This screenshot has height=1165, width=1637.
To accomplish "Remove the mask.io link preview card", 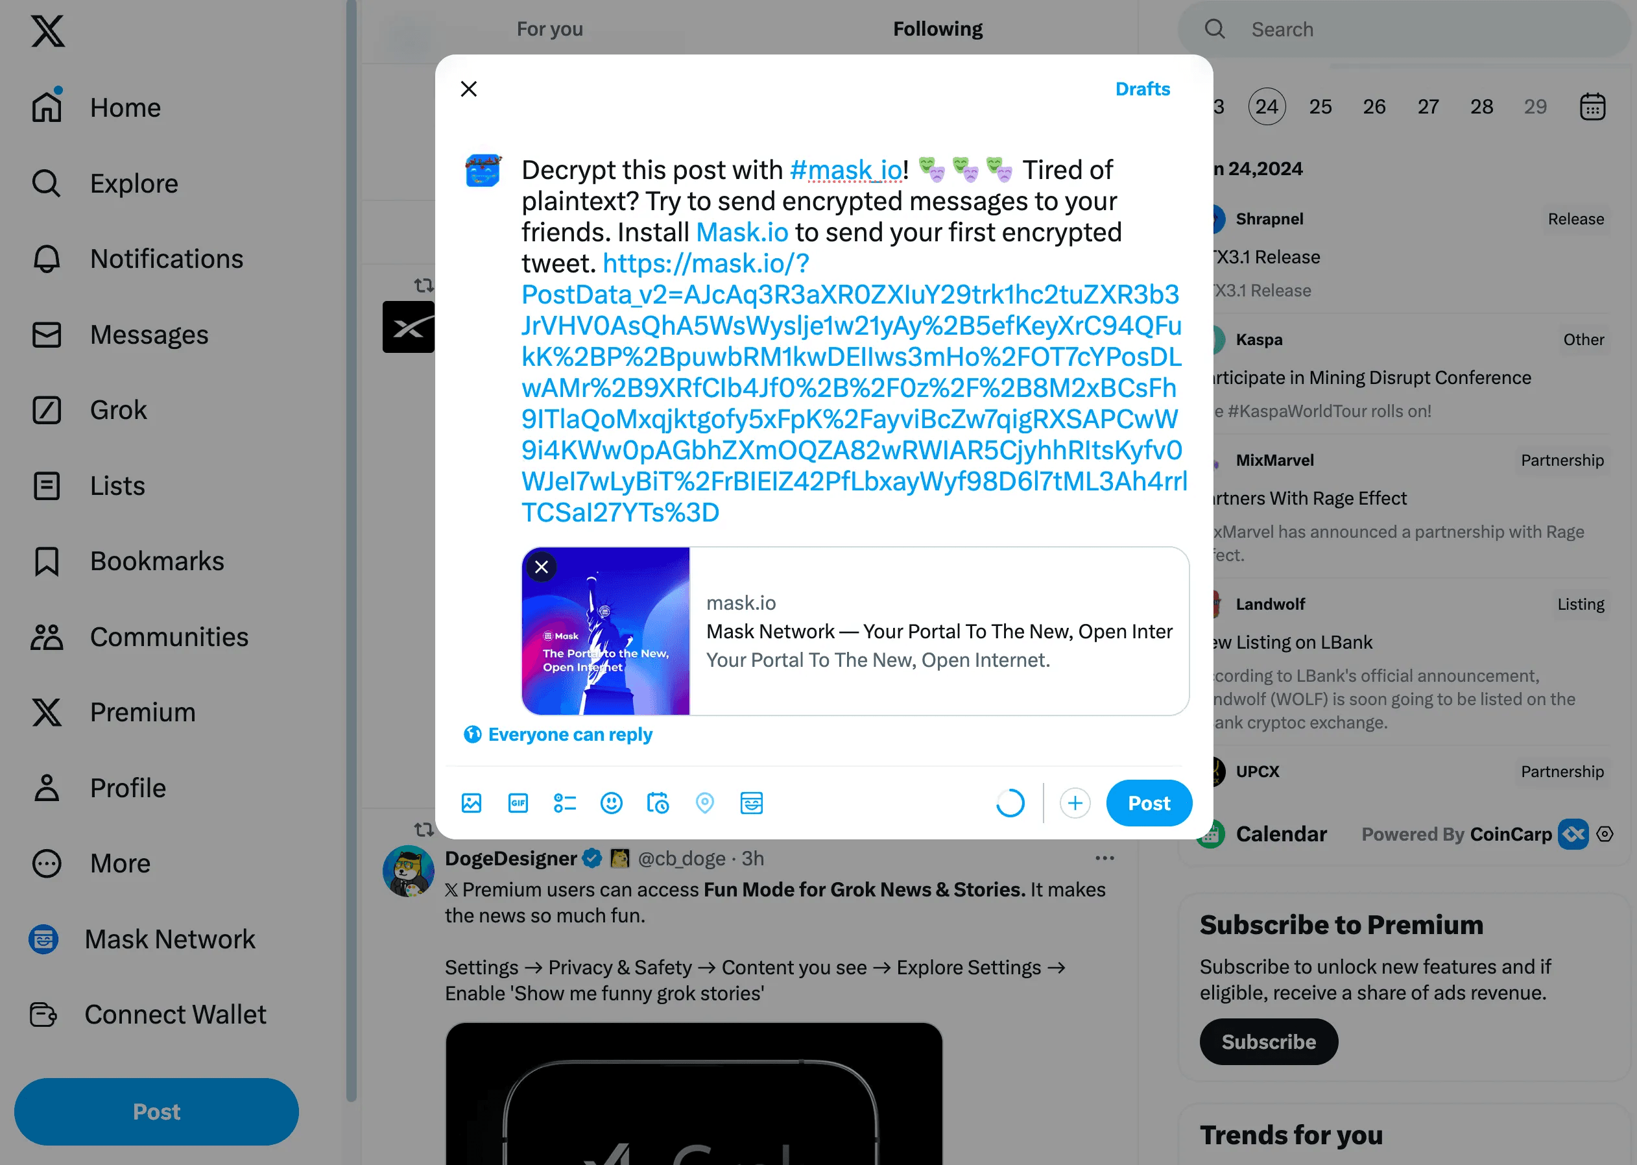I will pyautogui.click(x=542, y=568).
